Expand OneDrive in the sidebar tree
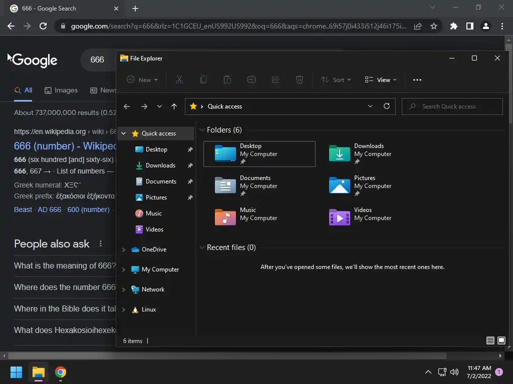This screenshot has height=384, width=513. coord(124,249)
